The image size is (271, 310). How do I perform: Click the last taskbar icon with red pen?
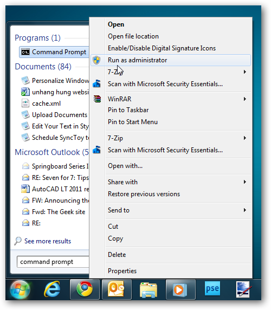point(243,289)
